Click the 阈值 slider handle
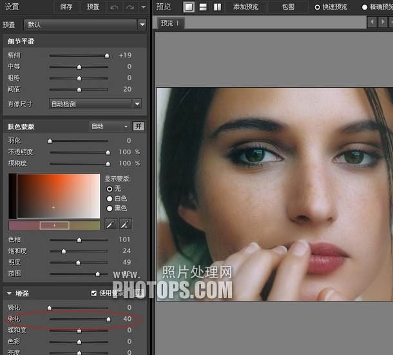This screenshot has width=393, height=355. pyautogui.click(x=79, y=90)
